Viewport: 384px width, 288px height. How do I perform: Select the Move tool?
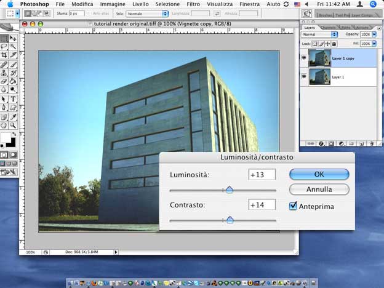pos(13,38)
